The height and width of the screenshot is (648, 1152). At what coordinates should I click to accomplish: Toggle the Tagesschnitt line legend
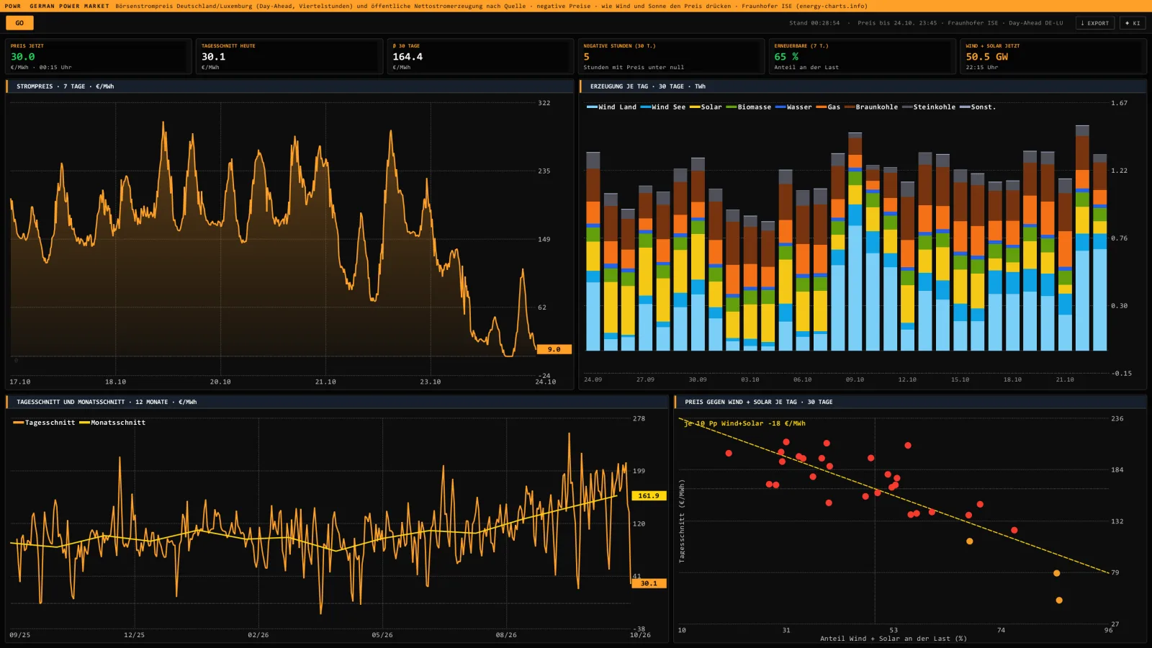point(44,423)
